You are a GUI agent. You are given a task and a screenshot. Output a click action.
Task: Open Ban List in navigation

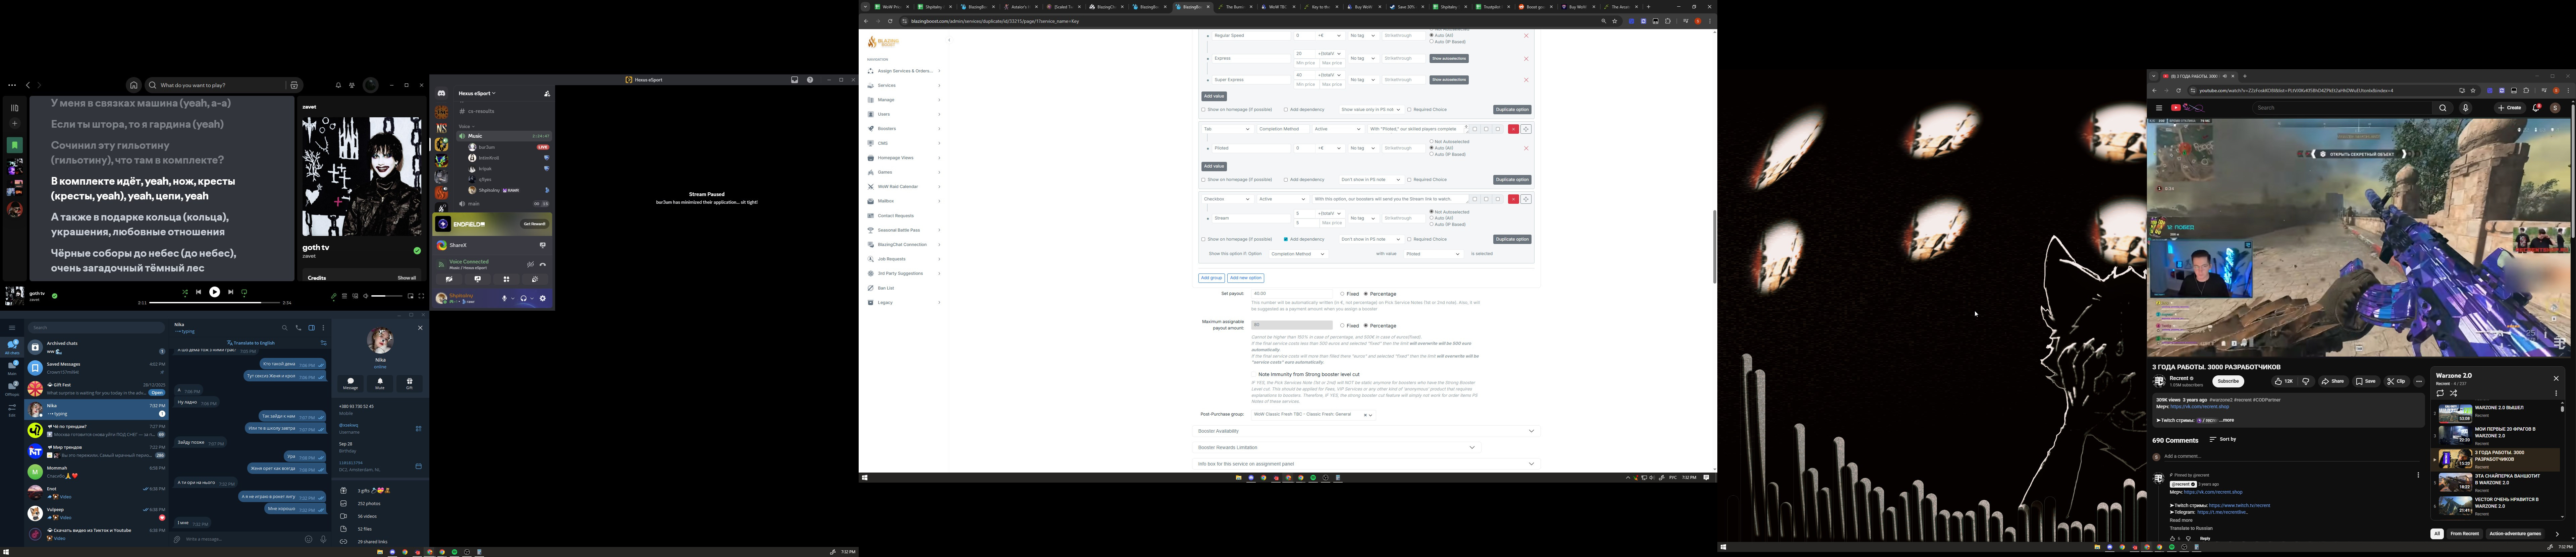click(886, 288)
